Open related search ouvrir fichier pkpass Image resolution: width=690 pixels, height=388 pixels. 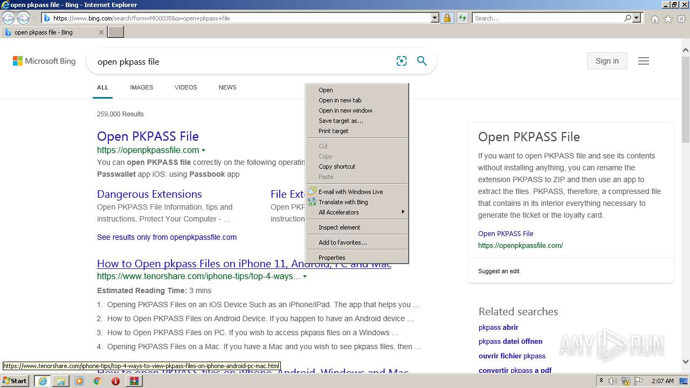512,356
